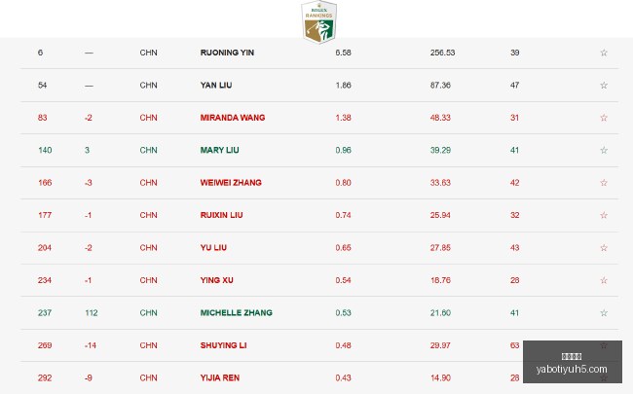The image size is (633, 394).
Task: Click the star beside Weiwei Zhang's row
Action: [604, 183]
